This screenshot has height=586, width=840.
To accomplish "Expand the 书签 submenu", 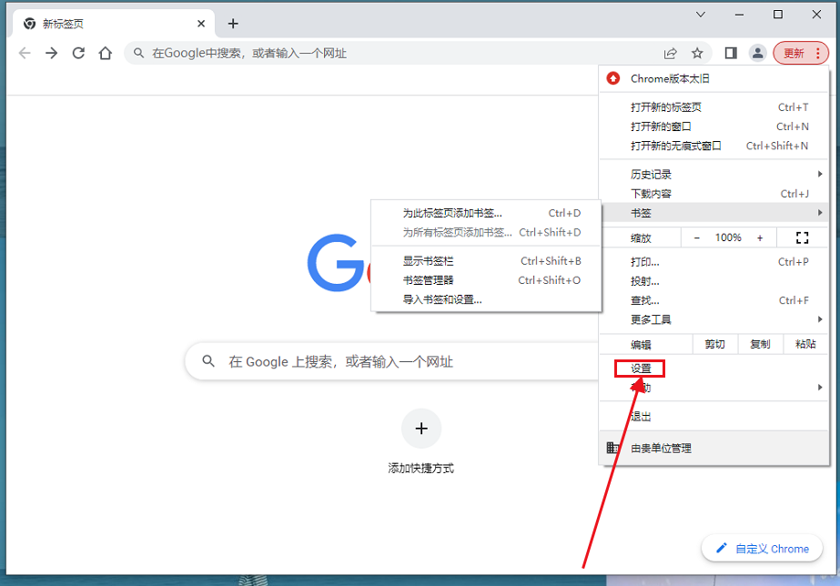I will 713,213.
